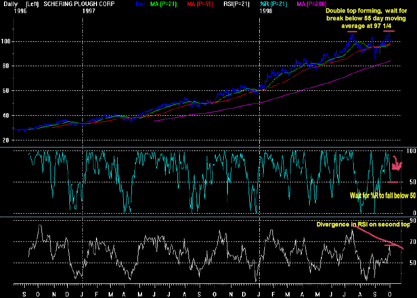Select the '(Left)' axis label in header

32,4
